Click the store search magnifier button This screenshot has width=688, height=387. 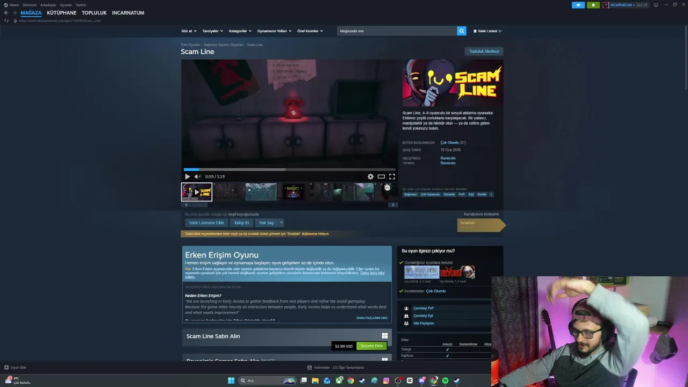[x=461, y=31]
